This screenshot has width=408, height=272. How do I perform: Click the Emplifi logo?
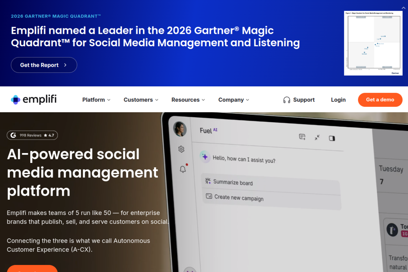pyautogui.click(x=34, y=99)
